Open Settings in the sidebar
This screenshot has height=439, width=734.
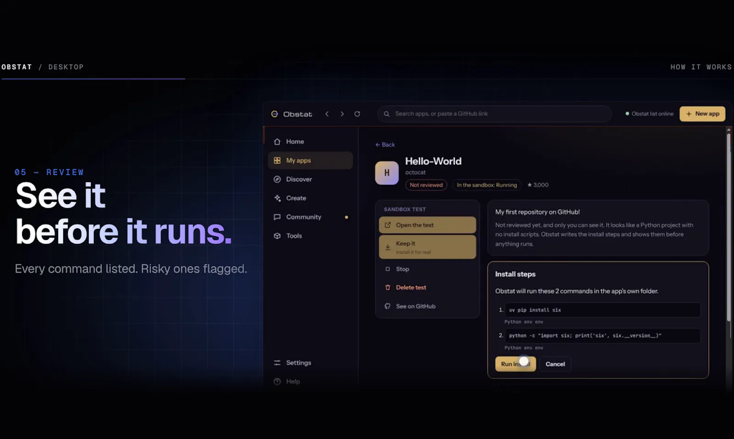pyautogui.click(x=311, y=363)
